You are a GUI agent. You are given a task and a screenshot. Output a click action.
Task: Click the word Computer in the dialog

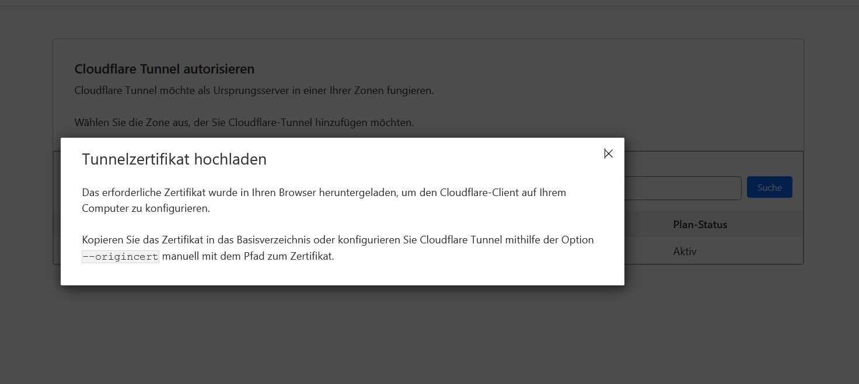[x=105, y=208]
